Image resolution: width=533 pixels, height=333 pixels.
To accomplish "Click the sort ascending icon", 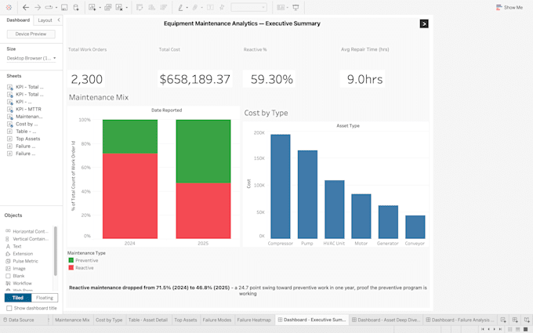I will pyautogui.click(x=152, y=7).
